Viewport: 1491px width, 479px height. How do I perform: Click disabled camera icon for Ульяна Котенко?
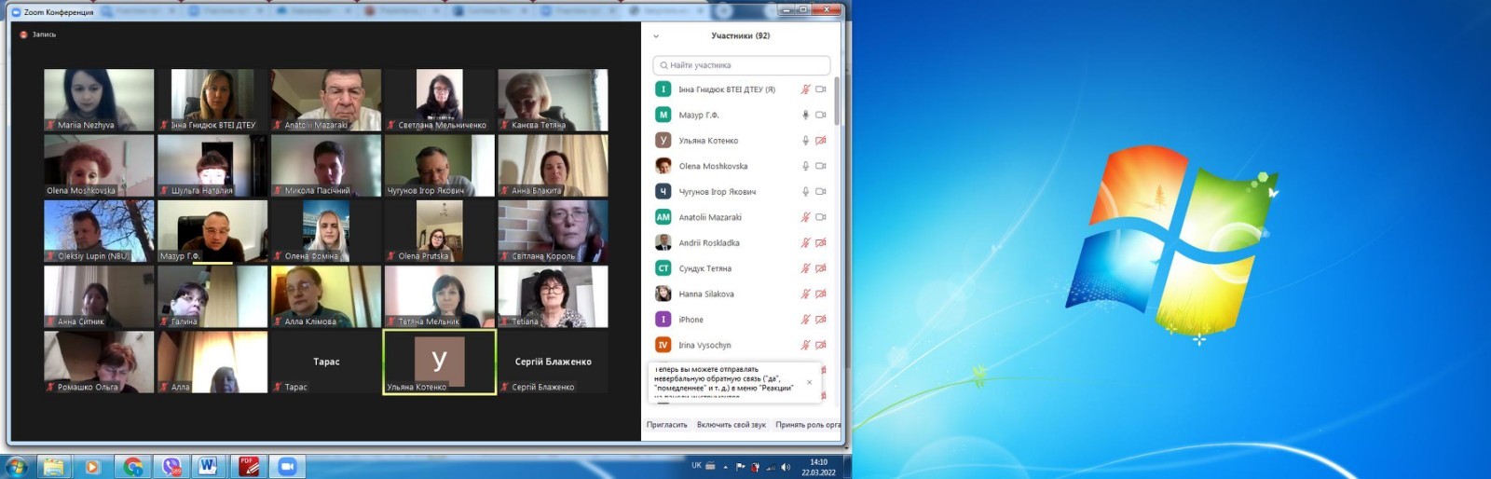tap(821, 141)
